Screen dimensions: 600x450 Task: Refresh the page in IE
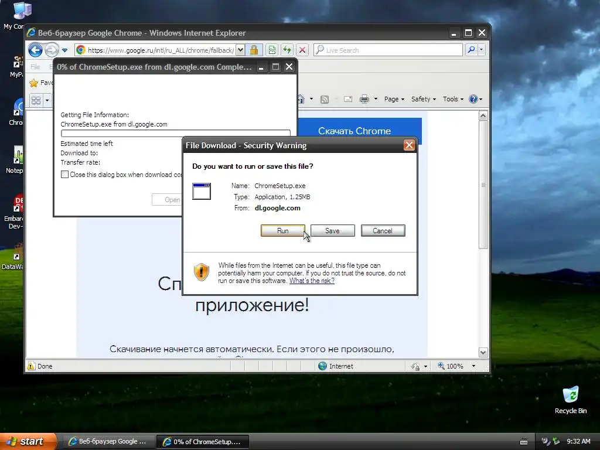click(x=287, y=50)
